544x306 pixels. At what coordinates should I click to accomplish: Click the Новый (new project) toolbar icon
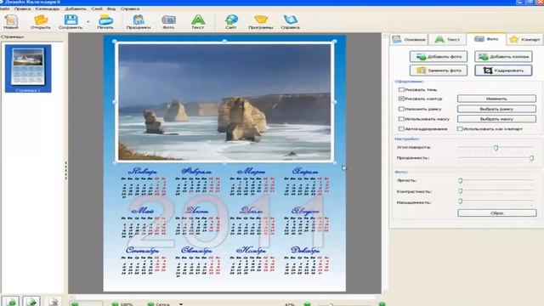[11, 21]
